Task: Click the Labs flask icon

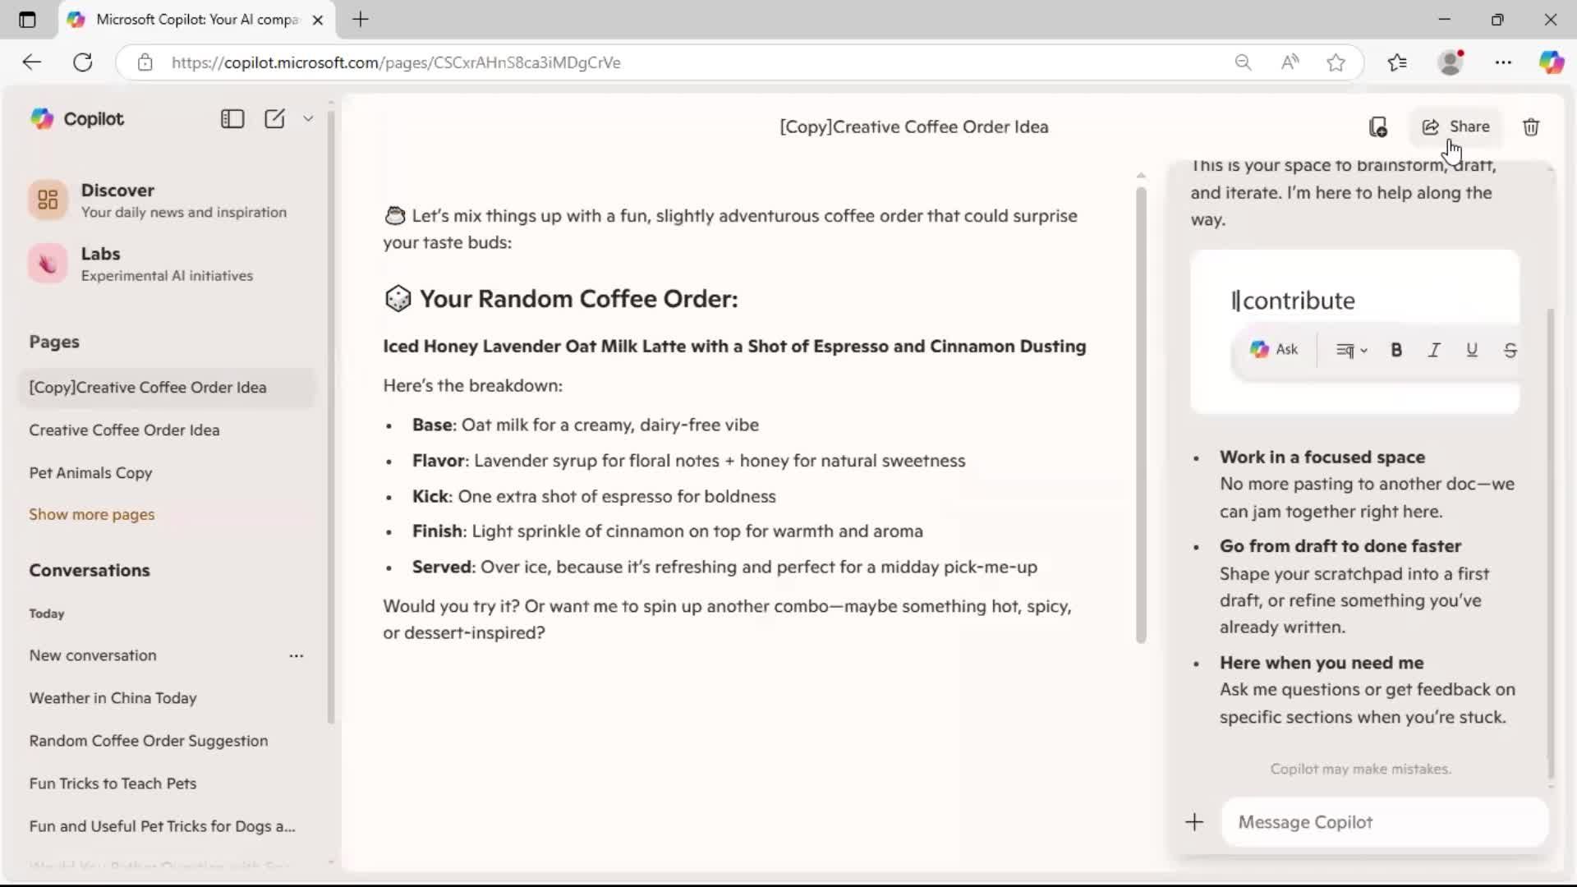Action: (x=48, y=264)
